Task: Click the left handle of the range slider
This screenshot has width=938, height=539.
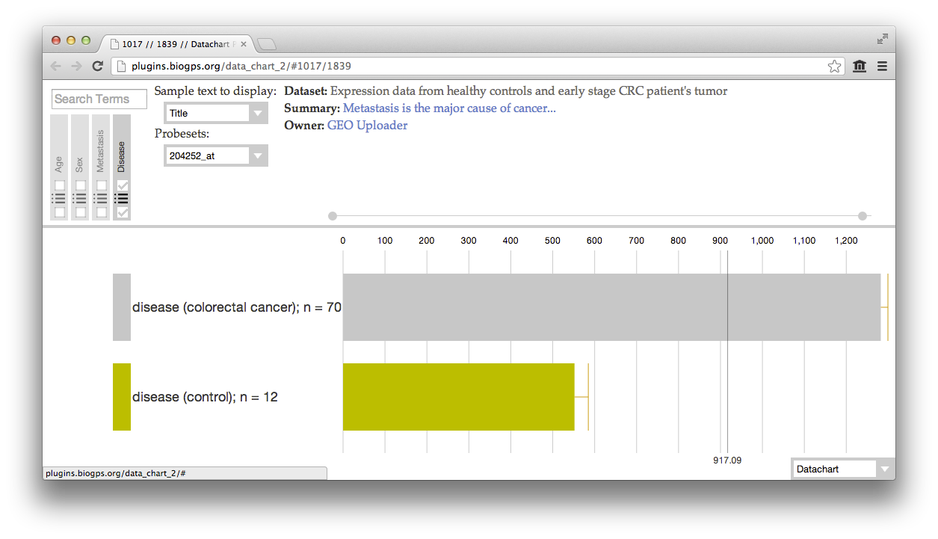Action: (333, 216)
